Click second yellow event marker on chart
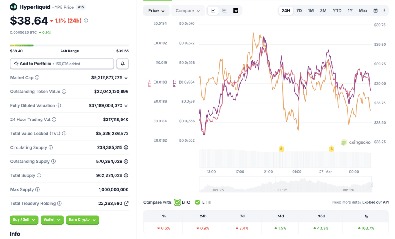The image size is (395, 239). point(331,149)
